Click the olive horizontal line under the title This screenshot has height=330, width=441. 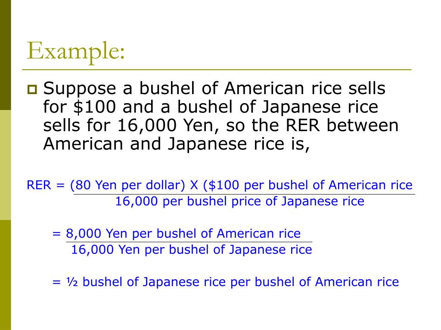tap(217, 69)
